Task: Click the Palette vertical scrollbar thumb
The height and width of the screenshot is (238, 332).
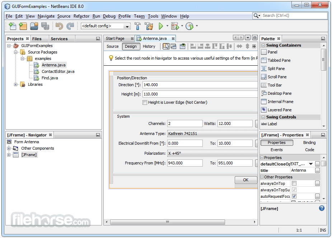Action: (x=323, y=60)
